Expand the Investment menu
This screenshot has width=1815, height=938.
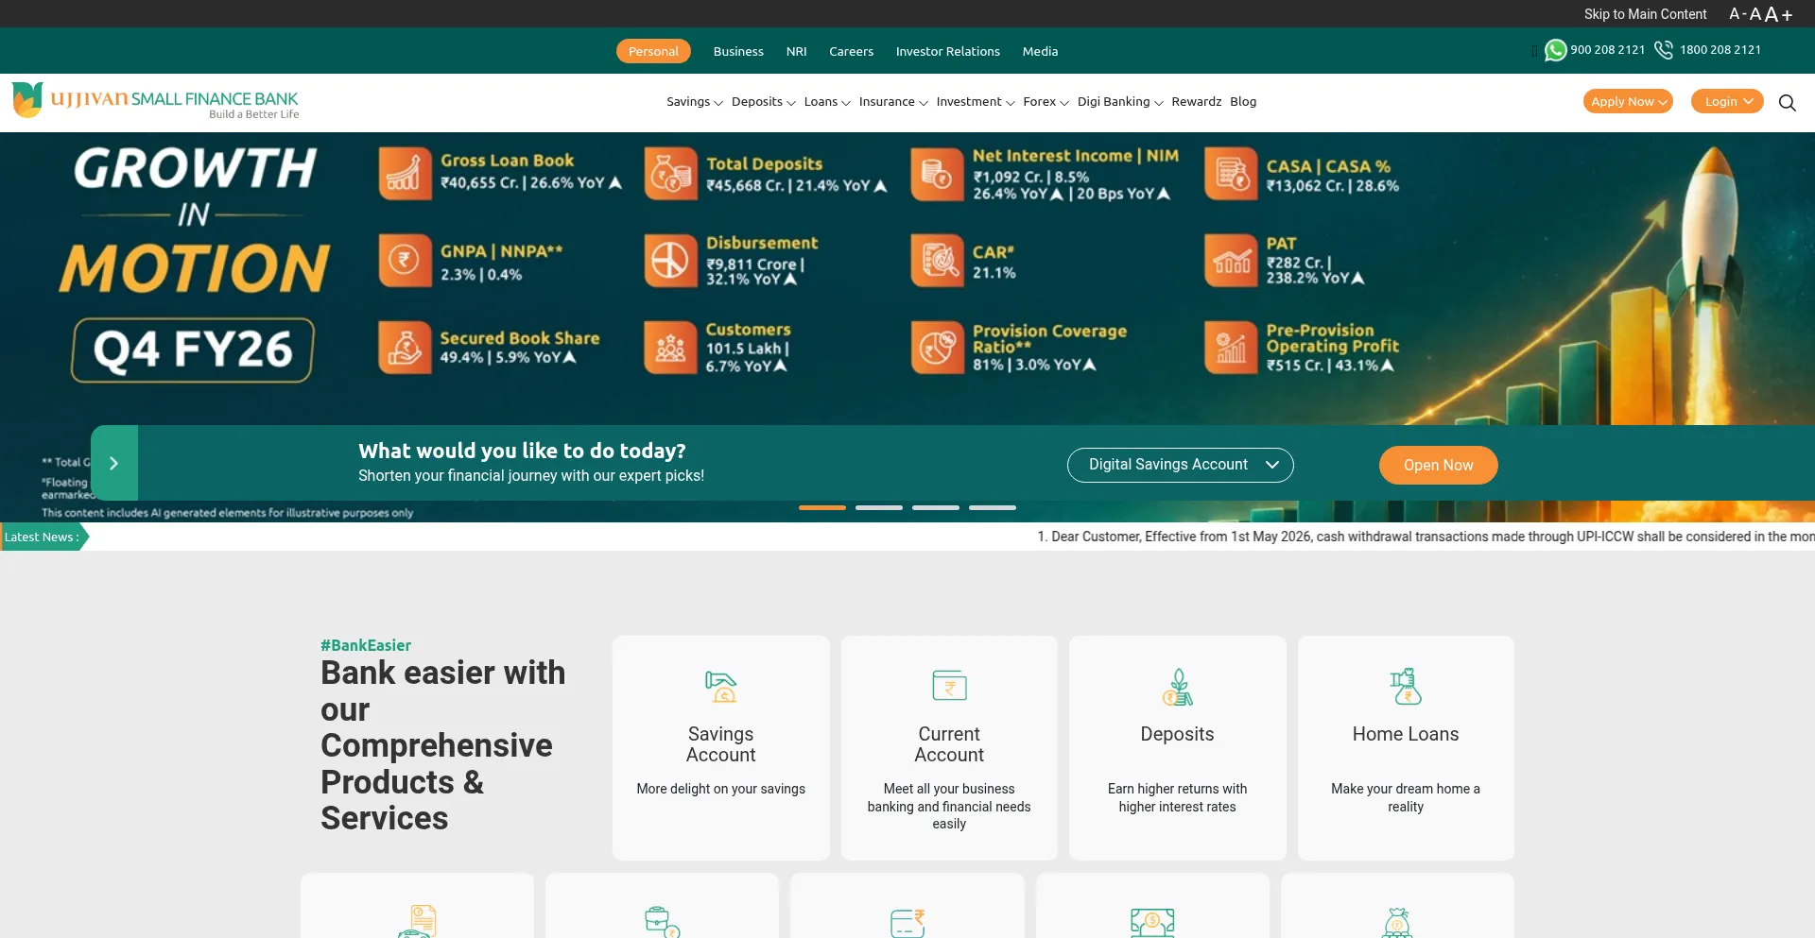(x=976, y=102)
